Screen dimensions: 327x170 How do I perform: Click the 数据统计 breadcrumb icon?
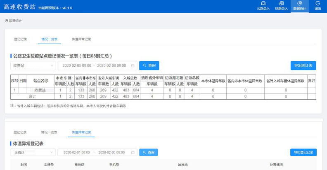tap(6, 20)
